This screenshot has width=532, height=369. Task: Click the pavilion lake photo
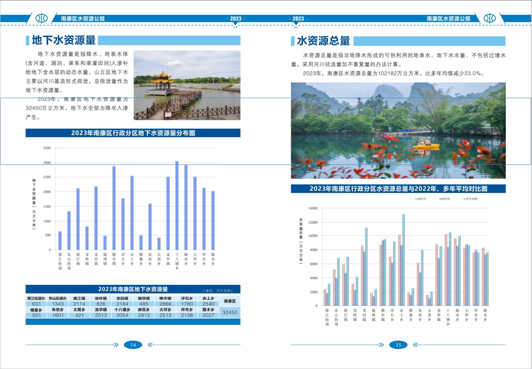[x=187, y=85]
